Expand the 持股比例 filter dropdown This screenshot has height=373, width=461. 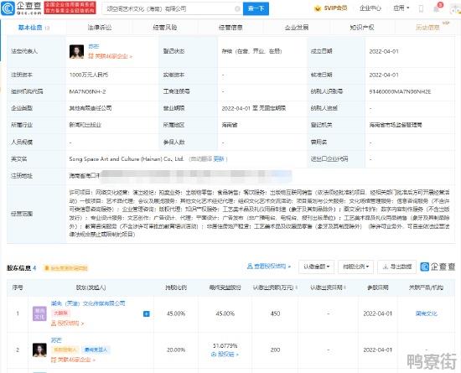tap(355, 267)
